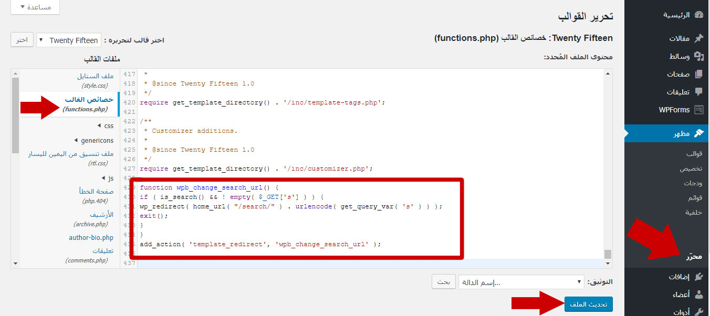Screen dimensions: 710x316
Task: Open the rtl.css stylesheet file link
Action: pos(71,158)
